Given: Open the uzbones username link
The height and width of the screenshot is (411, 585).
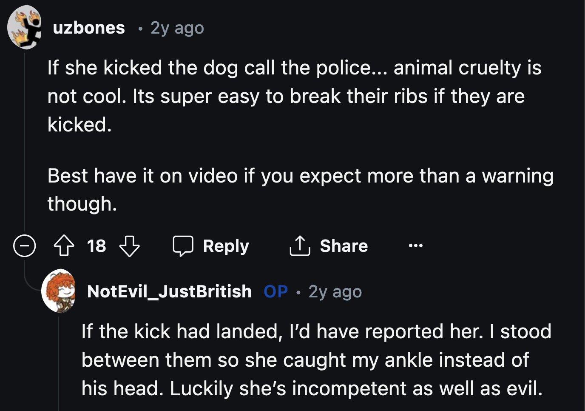Looking at the screenshot, I should [x=89, y=28].
